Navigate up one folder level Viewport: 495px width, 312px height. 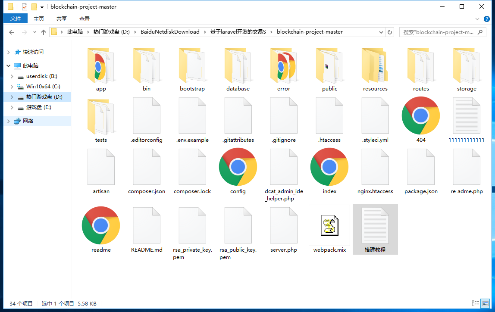point(43,32)
